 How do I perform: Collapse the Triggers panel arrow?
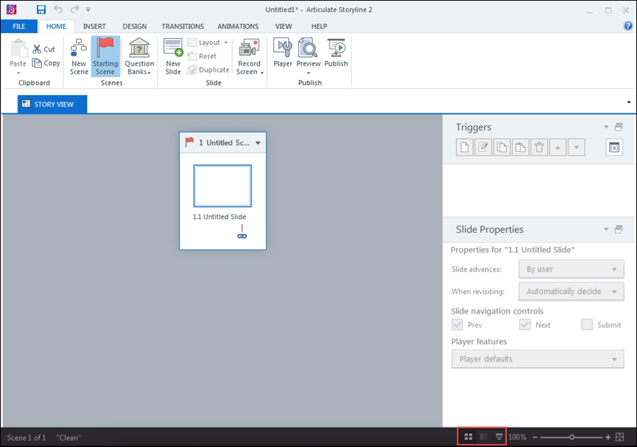click(606, 127)
